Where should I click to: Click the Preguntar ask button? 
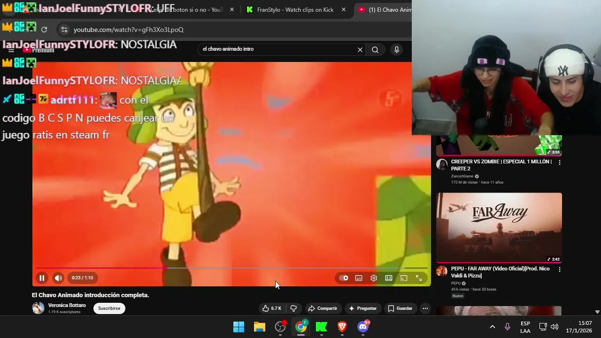(362, 308)
